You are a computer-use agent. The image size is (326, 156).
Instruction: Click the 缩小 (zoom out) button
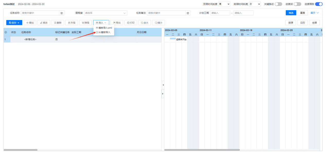point(158,23)
